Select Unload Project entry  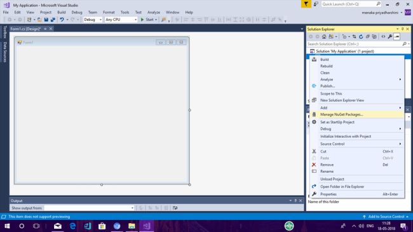pyautogui.click(x=357, y=179)
